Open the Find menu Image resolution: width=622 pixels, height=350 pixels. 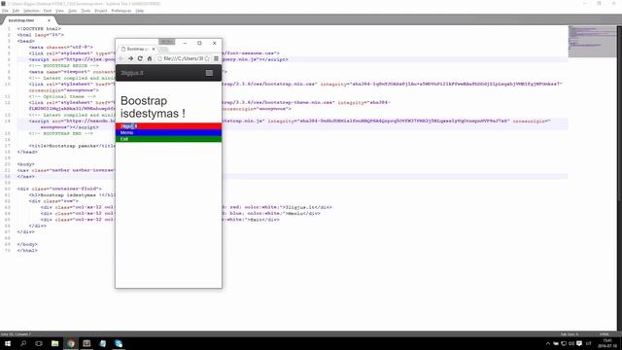[48, 11]
